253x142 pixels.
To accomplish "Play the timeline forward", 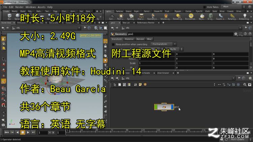I will pos(28,132).
